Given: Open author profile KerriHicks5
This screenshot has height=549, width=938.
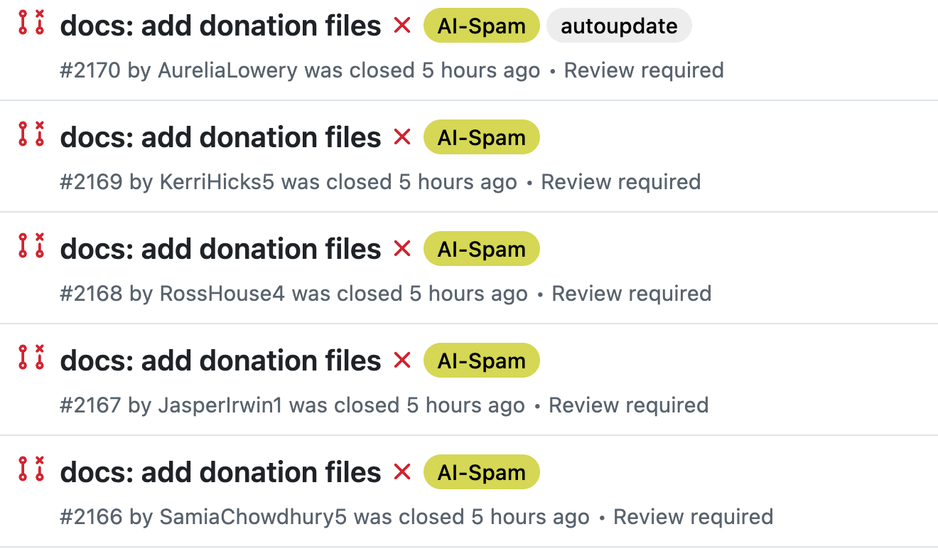Looking at the screenshot, I should coord(217,182).
